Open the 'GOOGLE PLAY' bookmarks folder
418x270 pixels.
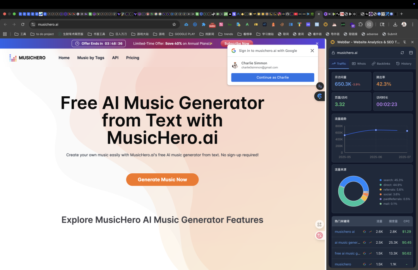182,34
